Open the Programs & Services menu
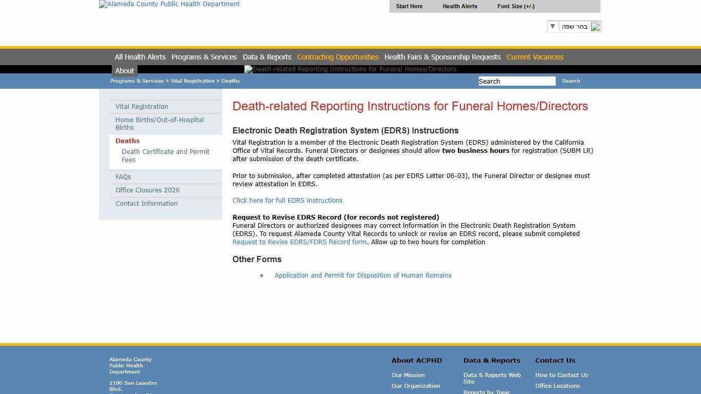Screen dimensions: 701x394 pos(204,57)
